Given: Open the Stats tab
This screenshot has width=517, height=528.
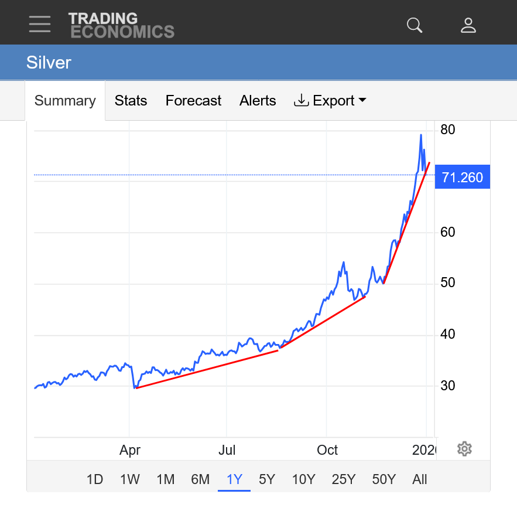Looking at the screenshot, I should (x=131, y=101).
